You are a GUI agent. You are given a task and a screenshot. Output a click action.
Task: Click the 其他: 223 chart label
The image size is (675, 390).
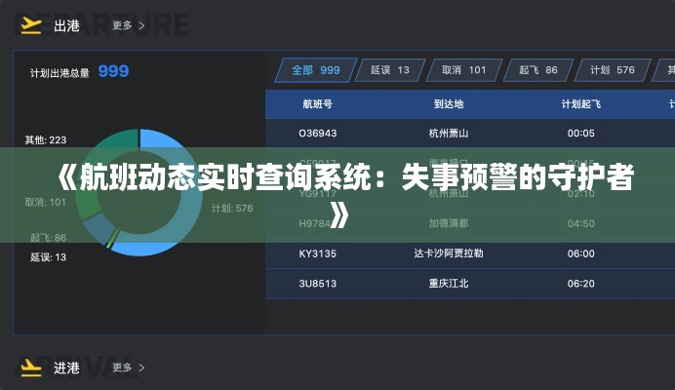tap(46, 140)
